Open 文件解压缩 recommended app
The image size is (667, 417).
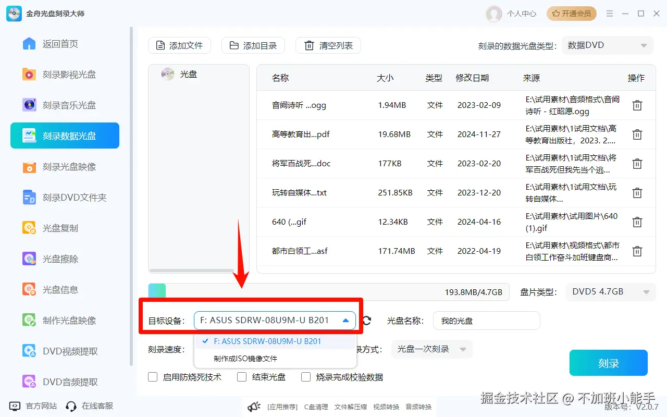(350, 407)
